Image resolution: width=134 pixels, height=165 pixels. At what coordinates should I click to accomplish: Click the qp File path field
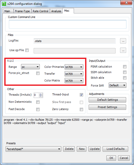click(x=74, y=51)
